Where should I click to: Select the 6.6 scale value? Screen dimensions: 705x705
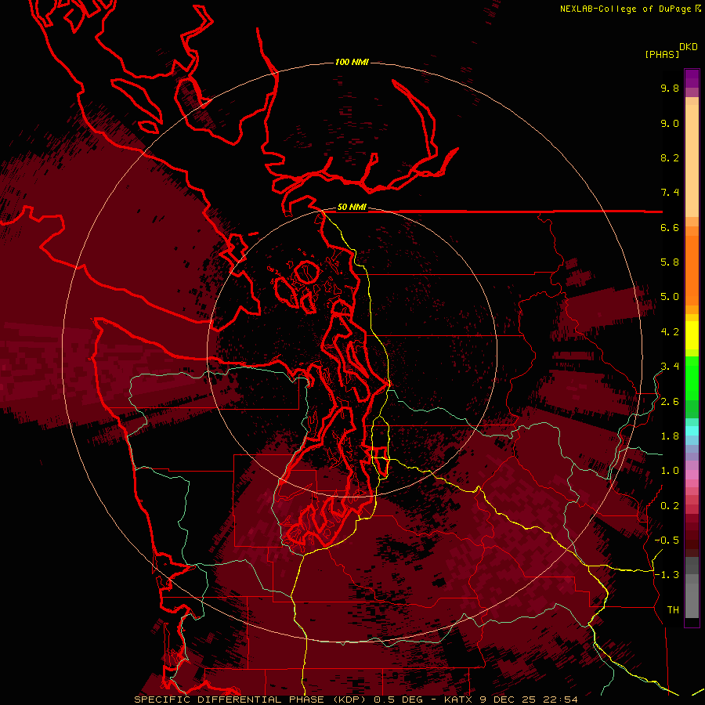point(670,227)
